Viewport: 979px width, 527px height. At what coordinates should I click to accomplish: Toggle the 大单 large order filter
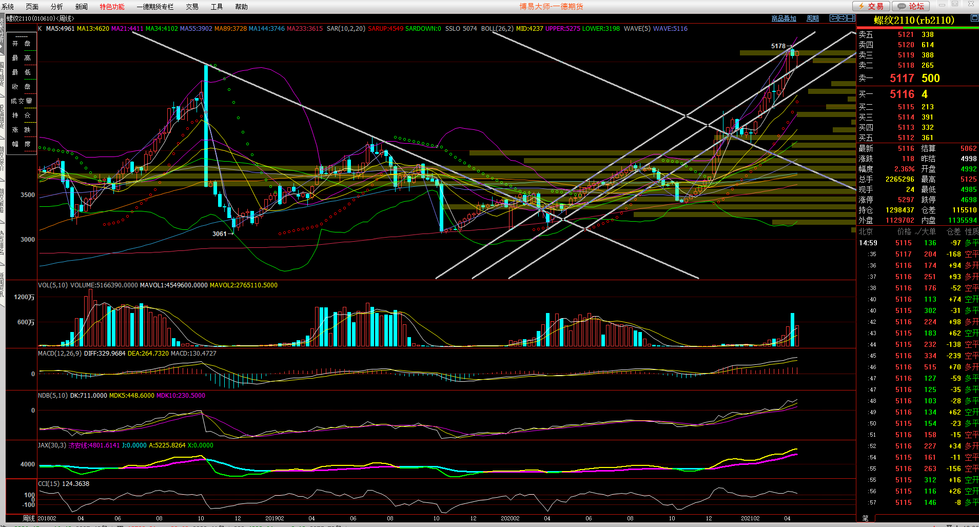[928, 231]
